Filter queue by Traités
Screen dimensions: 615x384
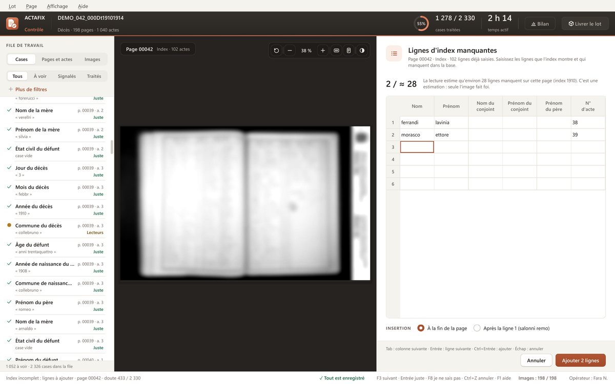(x=94, y=76)
